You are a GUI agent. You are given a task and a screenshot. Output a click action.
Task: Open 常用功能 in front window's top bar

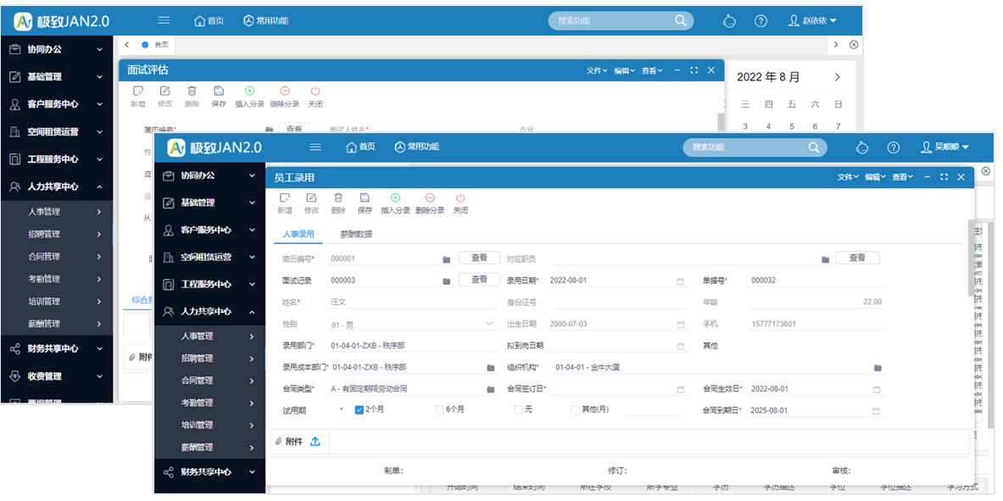[x=417, y=148]
